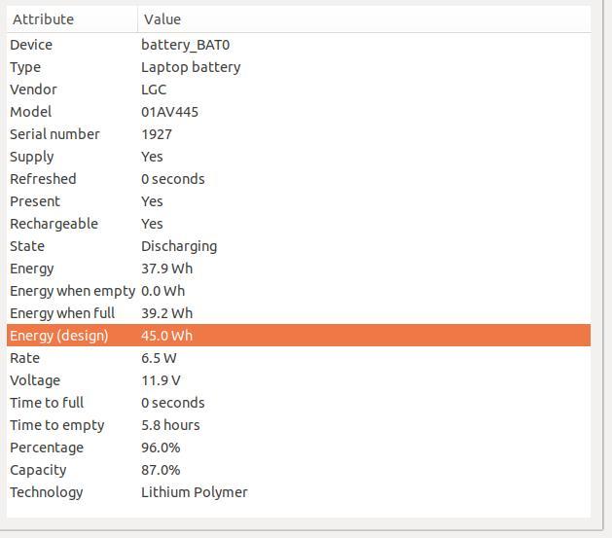Select the Time to empty row
This screenshot has width=612, height=538.
click(299, 425)
